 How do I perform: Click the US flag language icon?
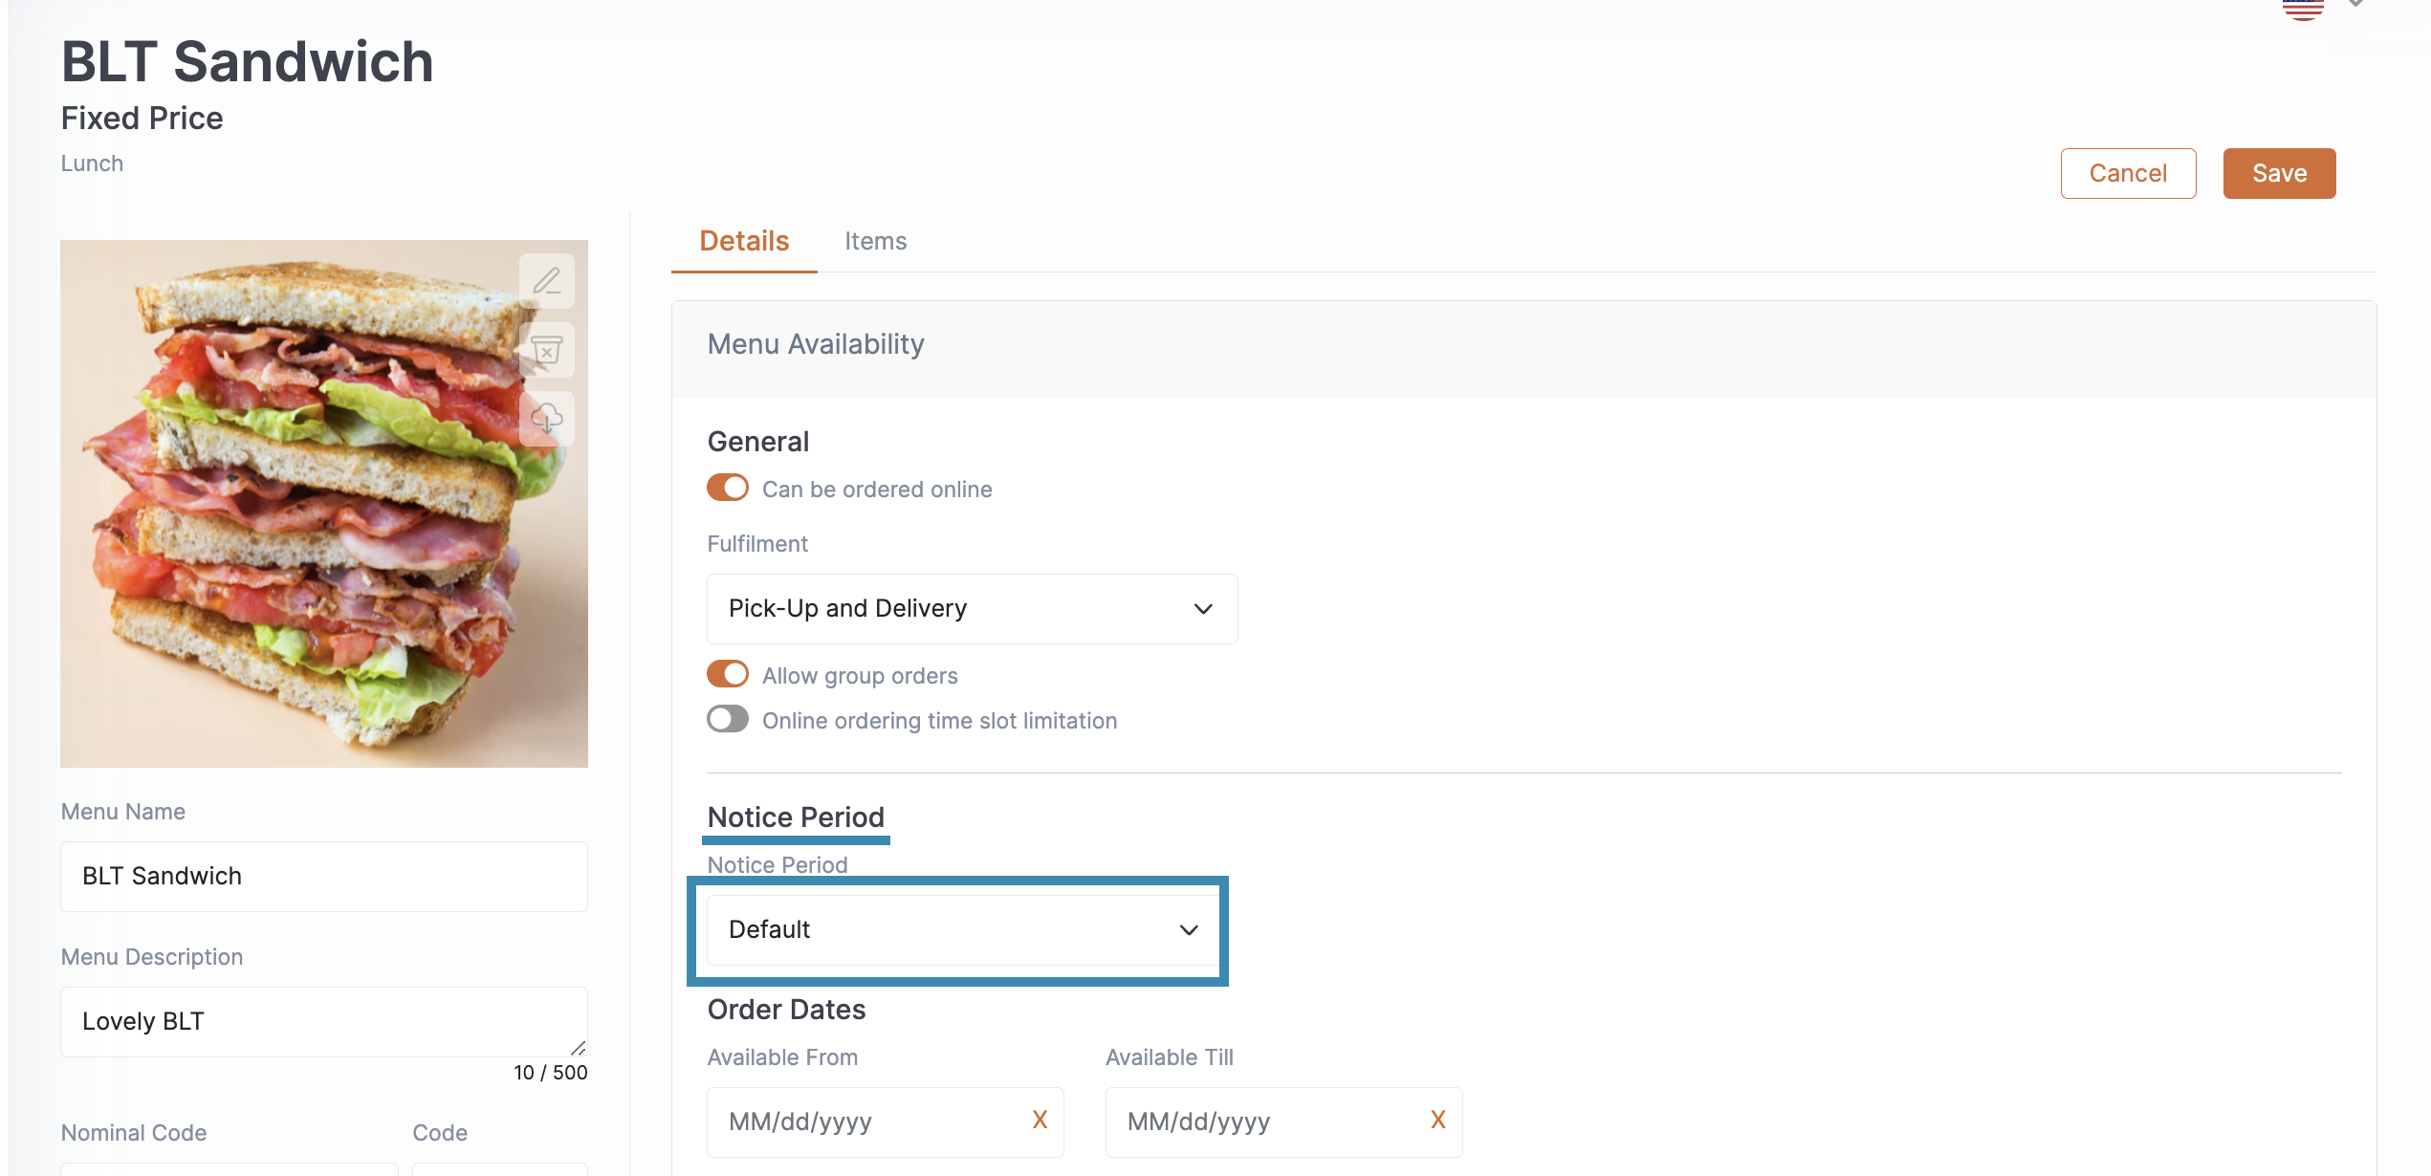(2303, 9)
